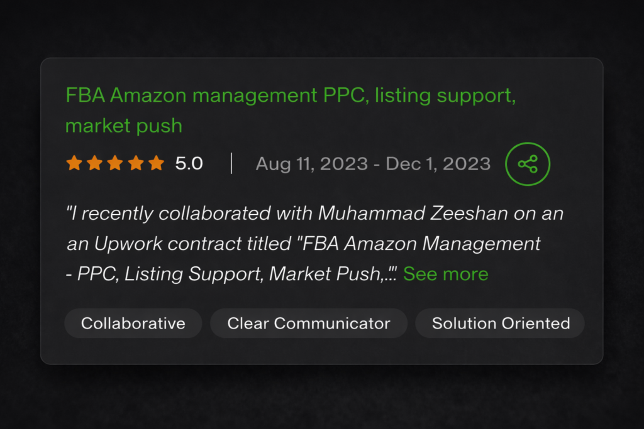Expand the review with See more
644x429 pixels.
[x=445, y=274]
